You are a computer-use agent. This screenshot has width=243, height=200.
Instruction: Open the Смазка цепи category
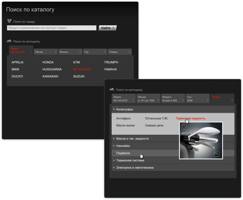(x=154, y=126)
